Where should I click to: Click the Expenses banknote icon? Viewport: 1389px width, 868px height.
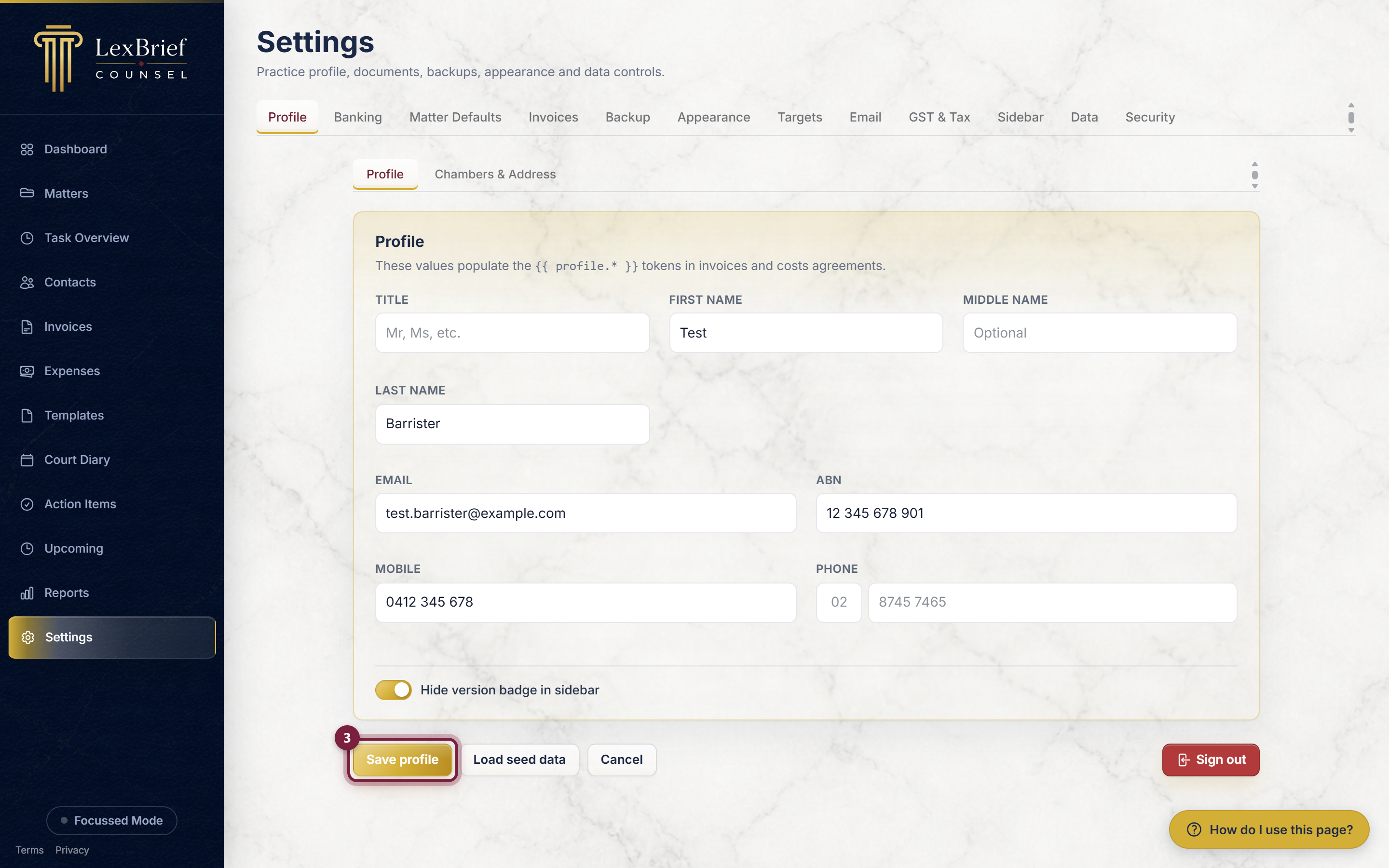[27, 371]
